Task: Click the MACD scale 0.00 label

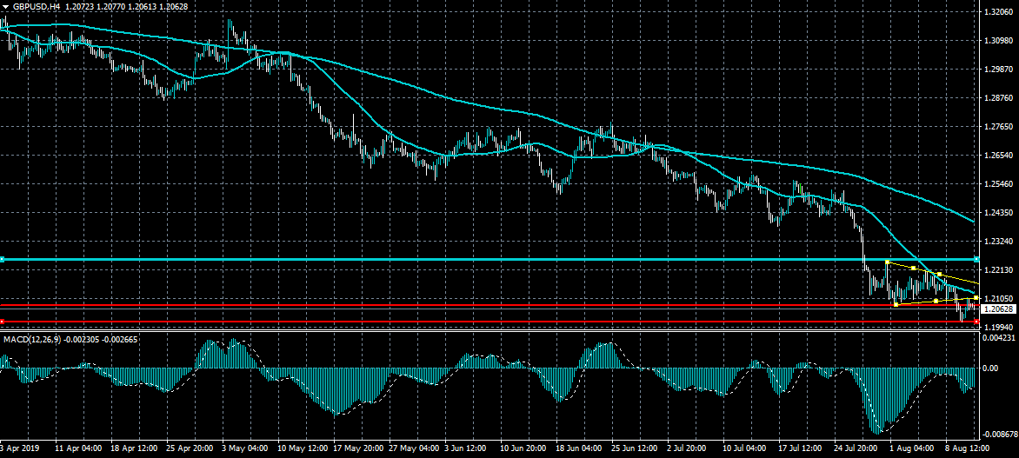Action: coord(989,368)
